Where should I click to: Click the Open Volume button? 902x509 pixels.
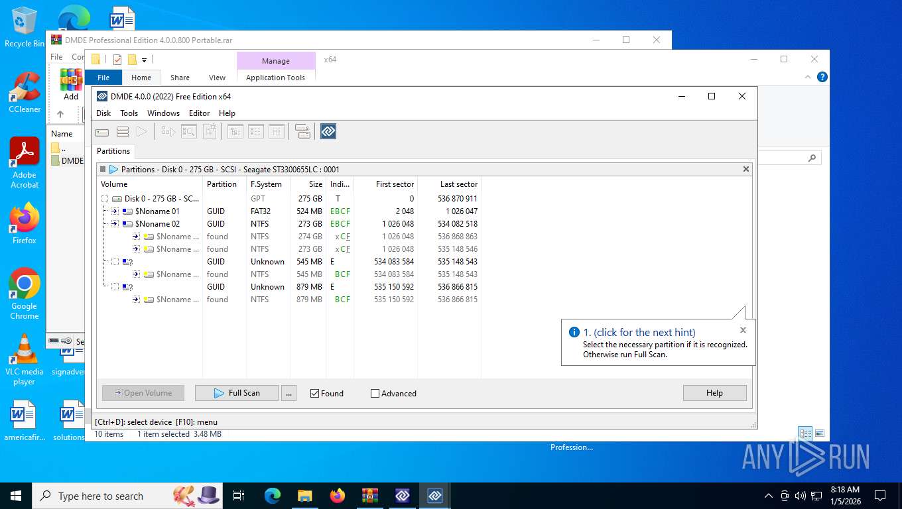[x=143, y=393]
